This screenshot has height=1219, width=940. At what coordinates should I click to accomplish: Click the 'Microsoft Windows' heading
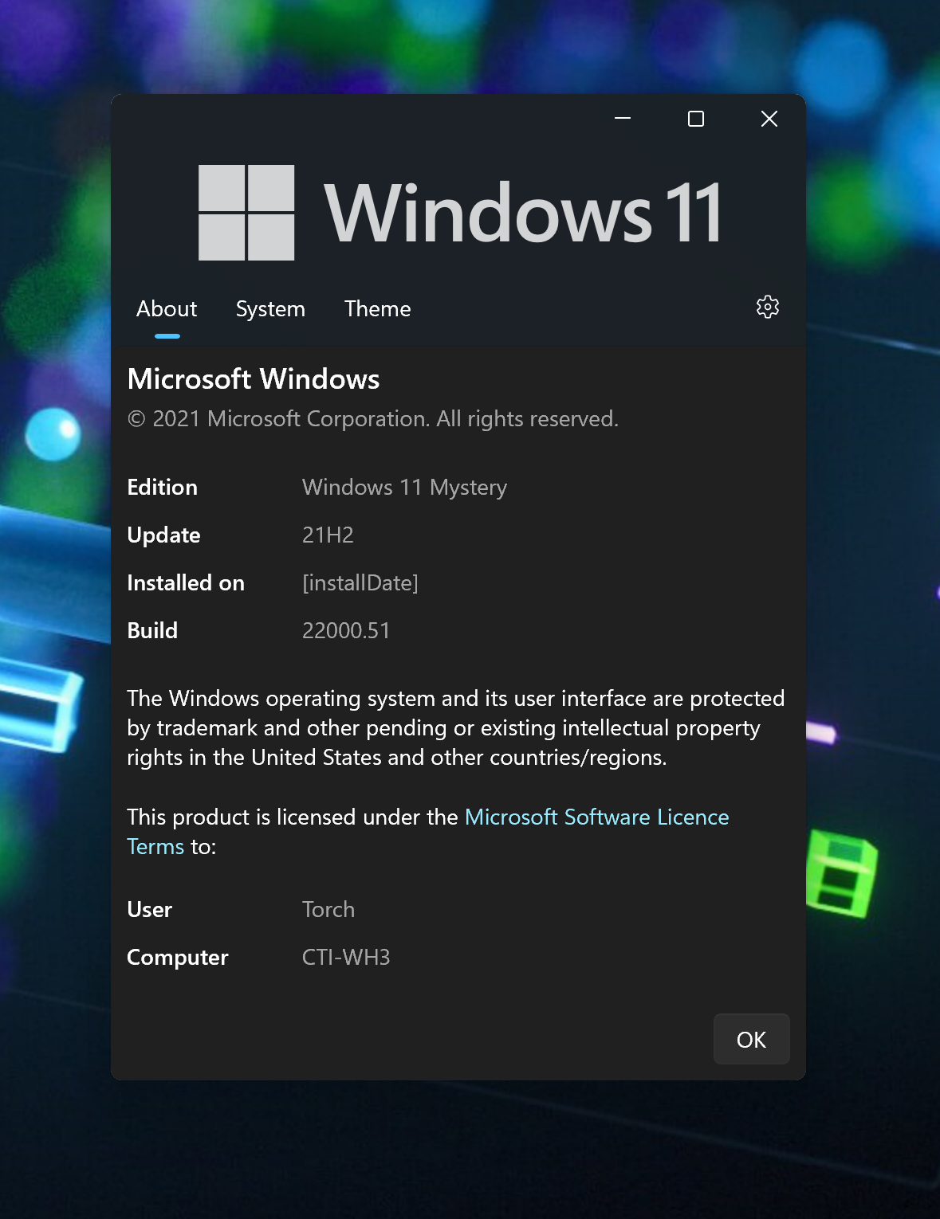(x=254, y=379)
